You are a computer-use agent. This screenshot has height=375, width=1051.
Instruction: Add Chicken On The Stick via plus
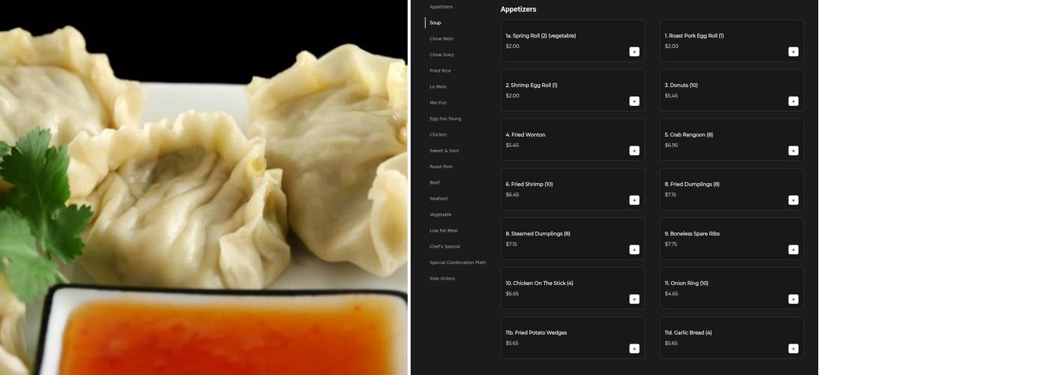[634, 299]
